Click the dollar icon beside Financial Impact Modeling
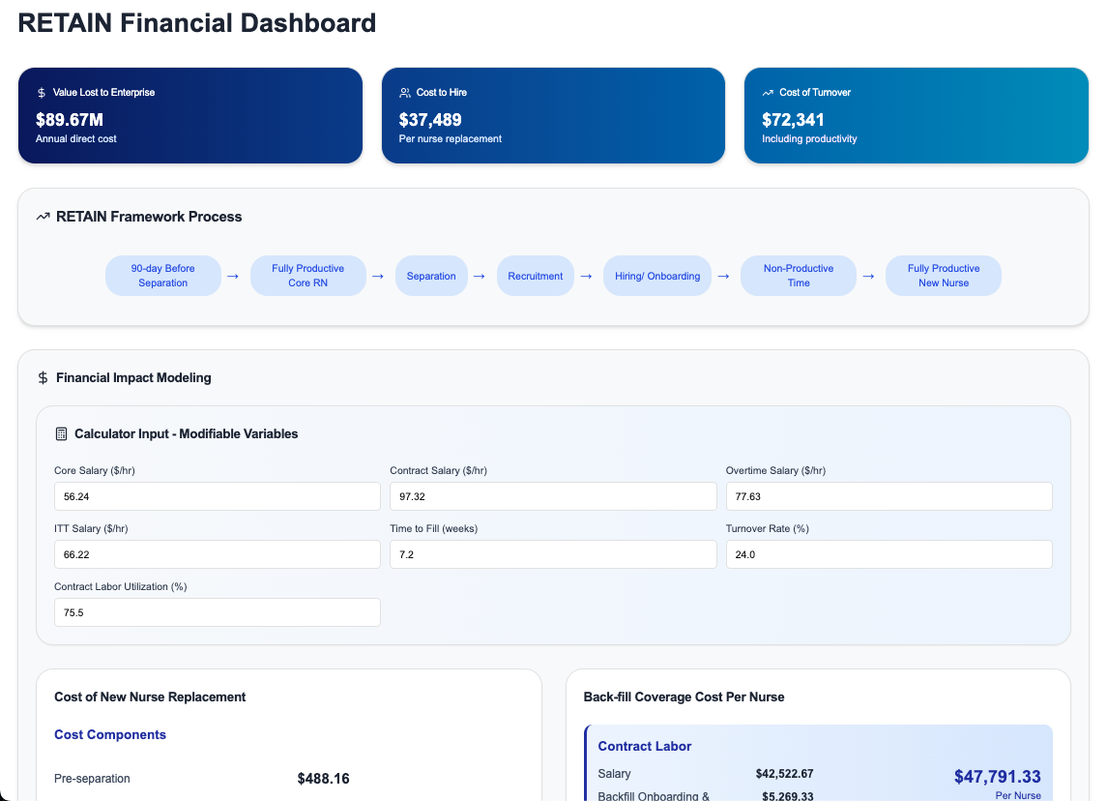The width and height of the screenshot is (1107, 801). click(43, 377)
